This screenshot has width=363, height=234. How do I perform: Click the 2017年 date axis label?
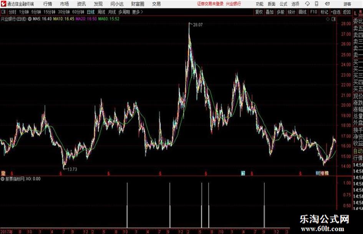[7, 232]
